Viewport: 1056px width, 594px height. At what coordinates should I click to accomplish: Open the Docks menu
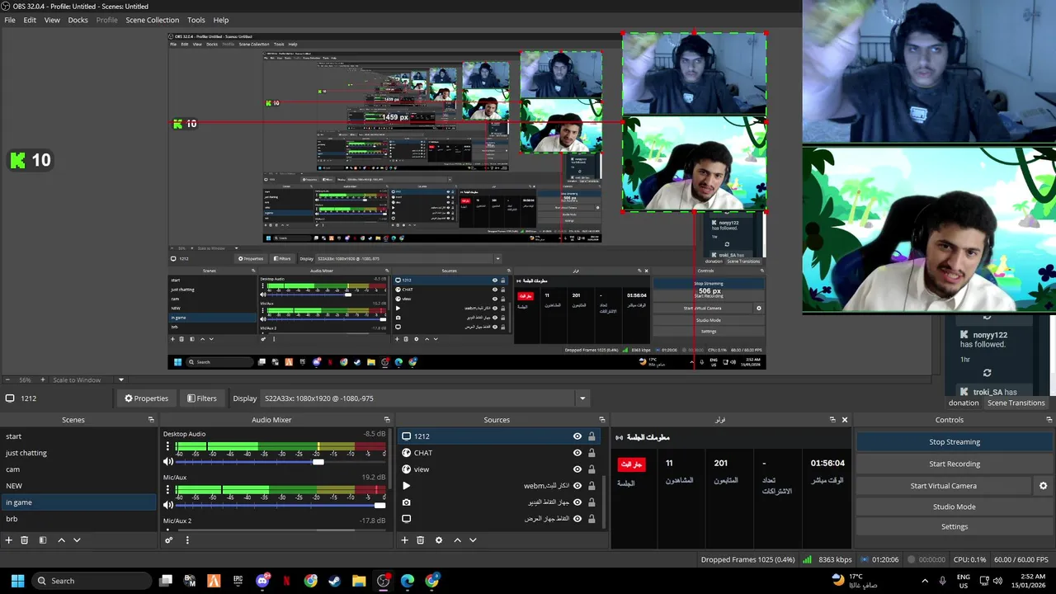[78, 20]
